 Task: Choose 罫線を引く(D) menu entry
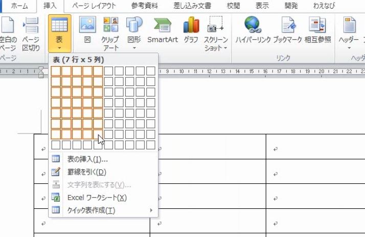pos(103,172)
